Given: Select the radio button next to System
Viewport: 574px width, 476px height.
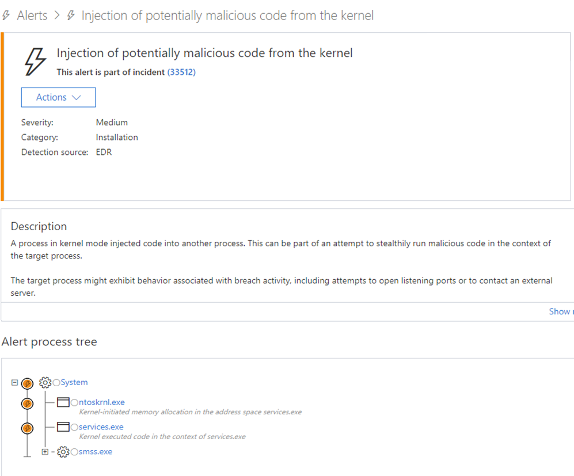Looking at the screenshot, I should click(56, 382).
